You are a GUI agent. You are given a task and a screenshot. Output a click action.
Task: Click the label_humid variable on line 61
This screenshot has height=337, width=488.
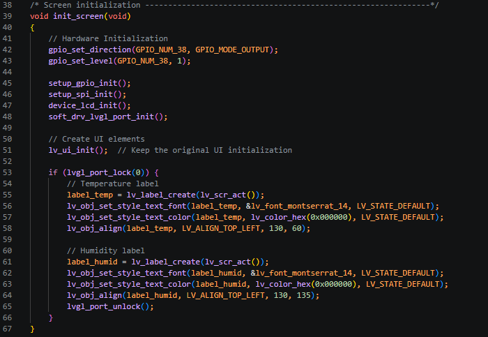92,262
